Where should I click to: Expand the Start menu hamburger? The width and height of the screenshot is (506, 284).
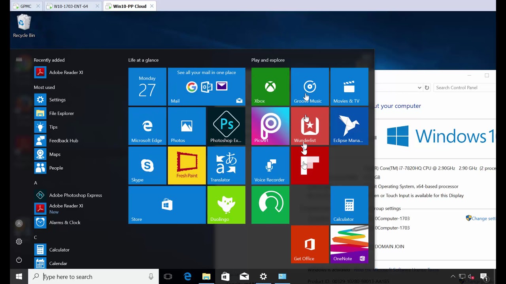coord(19,60)
